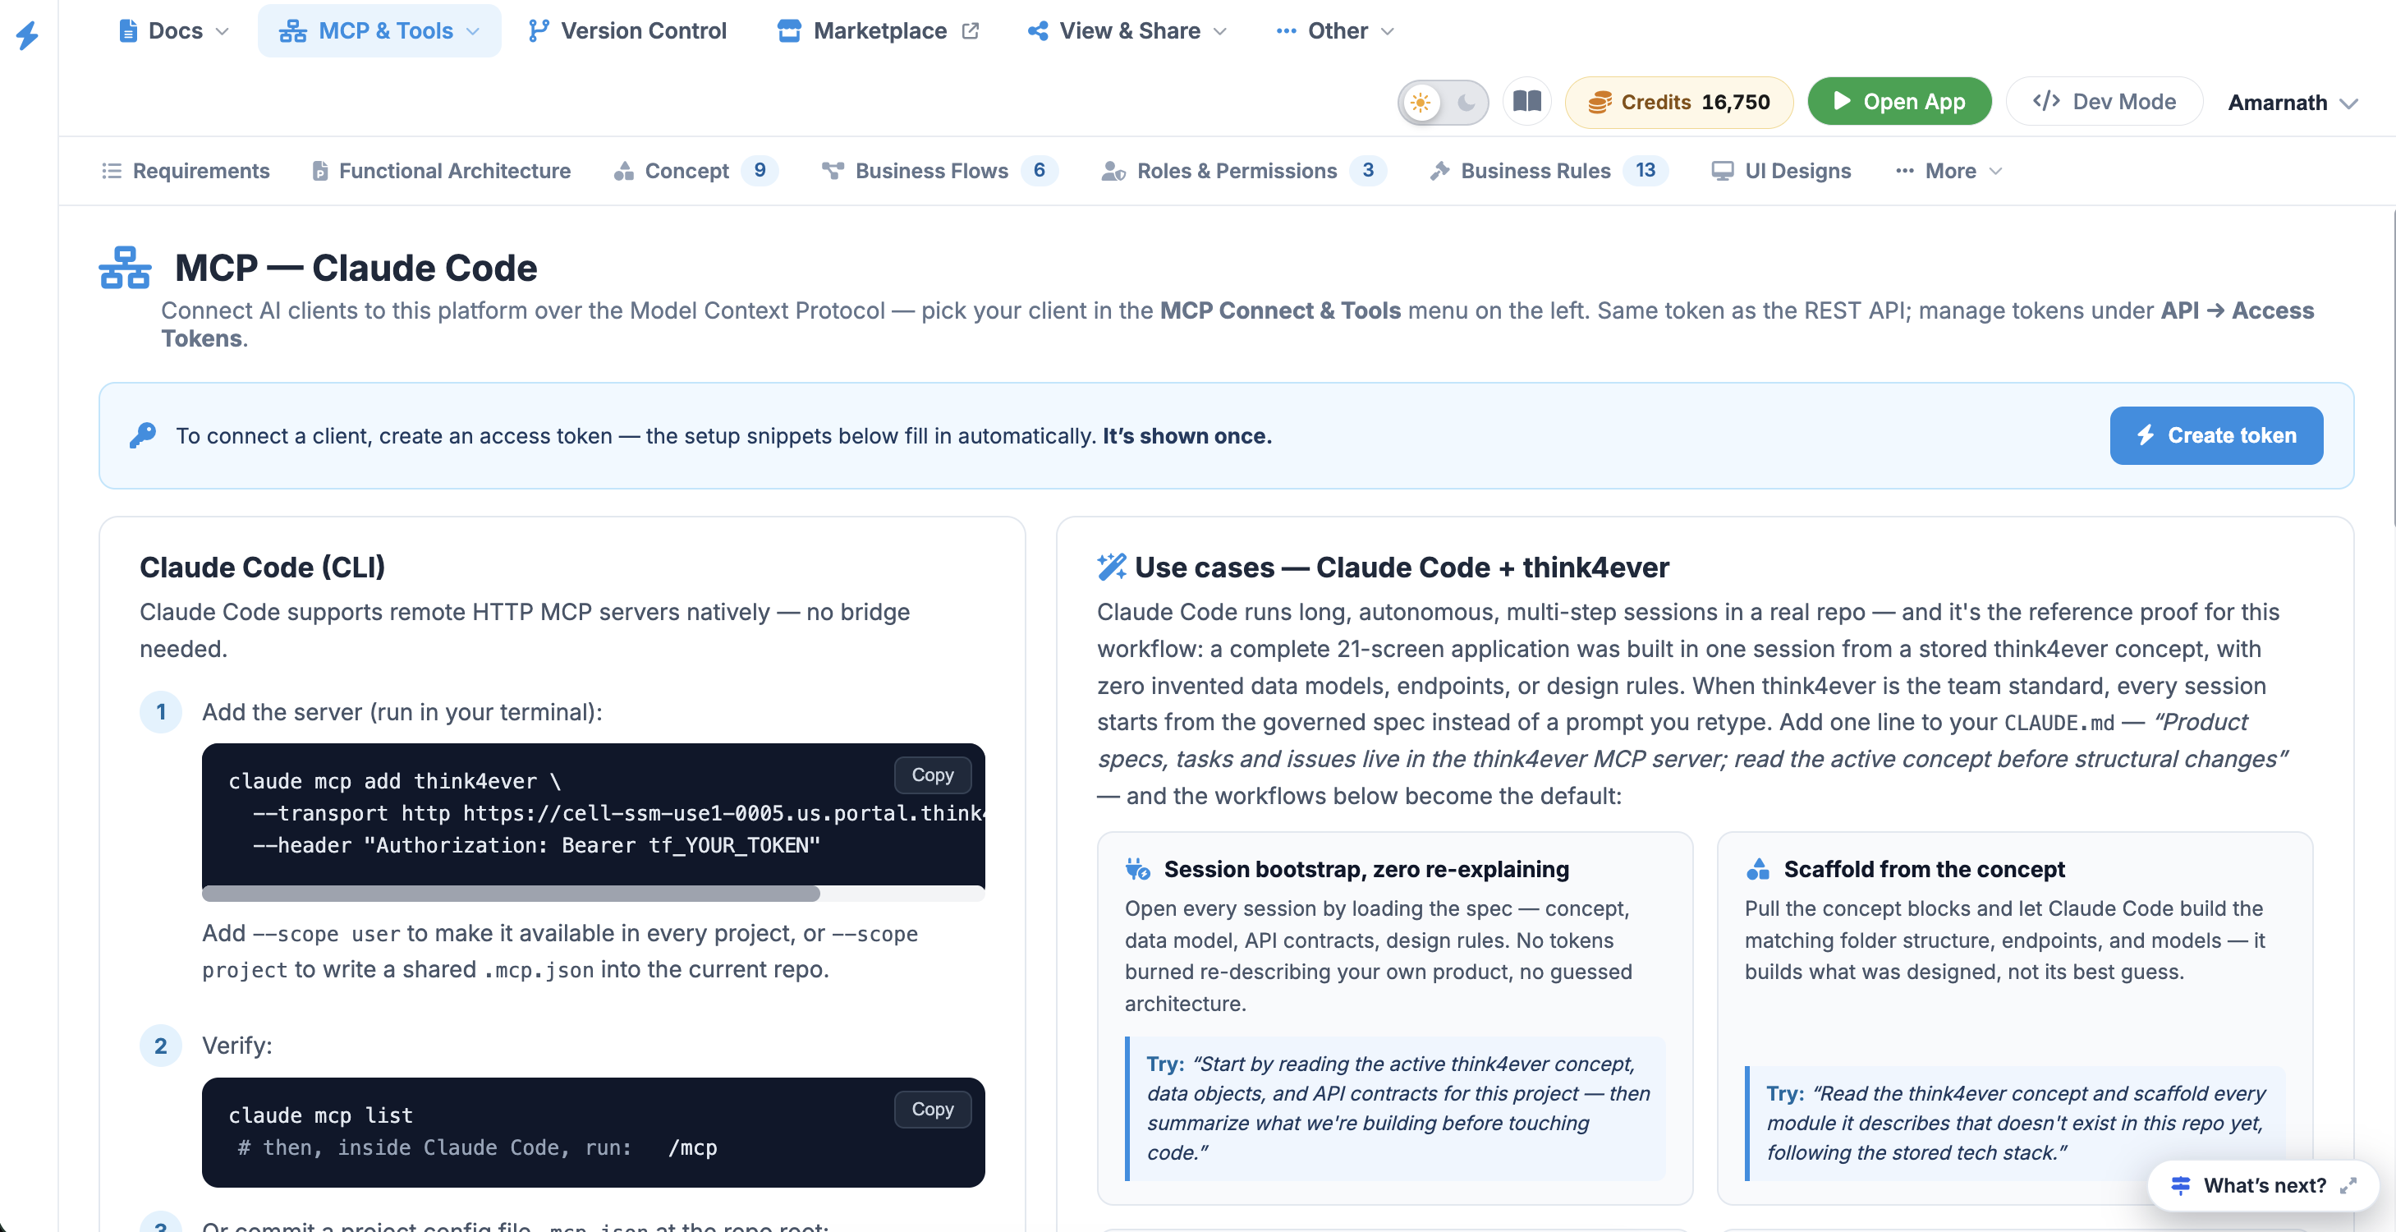
Task: Click the Credits 16,750 badge
Action: (1679, 101)
